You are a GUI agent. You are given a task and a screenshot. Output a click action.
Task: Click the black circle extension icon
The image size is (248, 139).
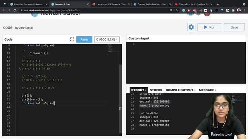217,10
